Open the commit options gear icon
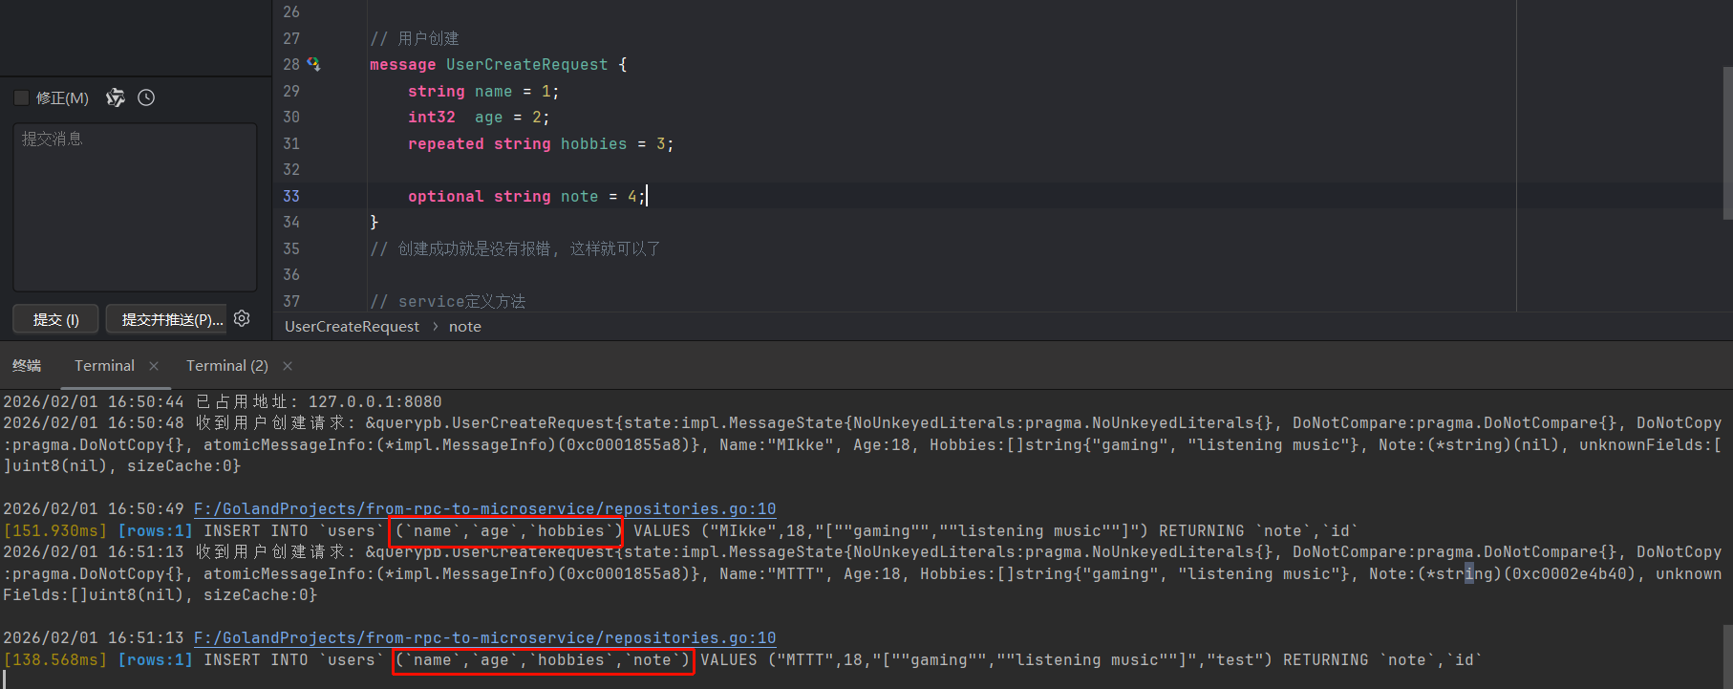This screenshot has width=1733, height=689. coord(242,318)
